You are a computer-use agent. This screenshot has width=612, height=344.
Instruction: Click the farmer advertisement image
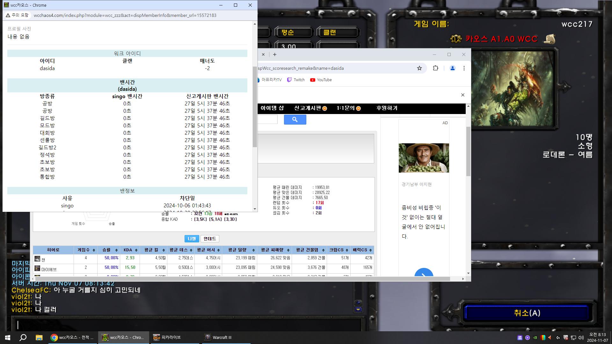click(x=424, y=158)
